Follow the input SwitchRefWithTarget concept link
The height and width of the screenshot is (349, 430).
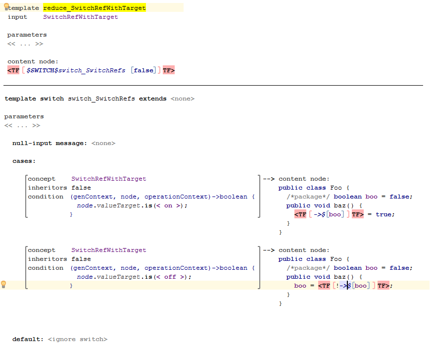[80, 17]
